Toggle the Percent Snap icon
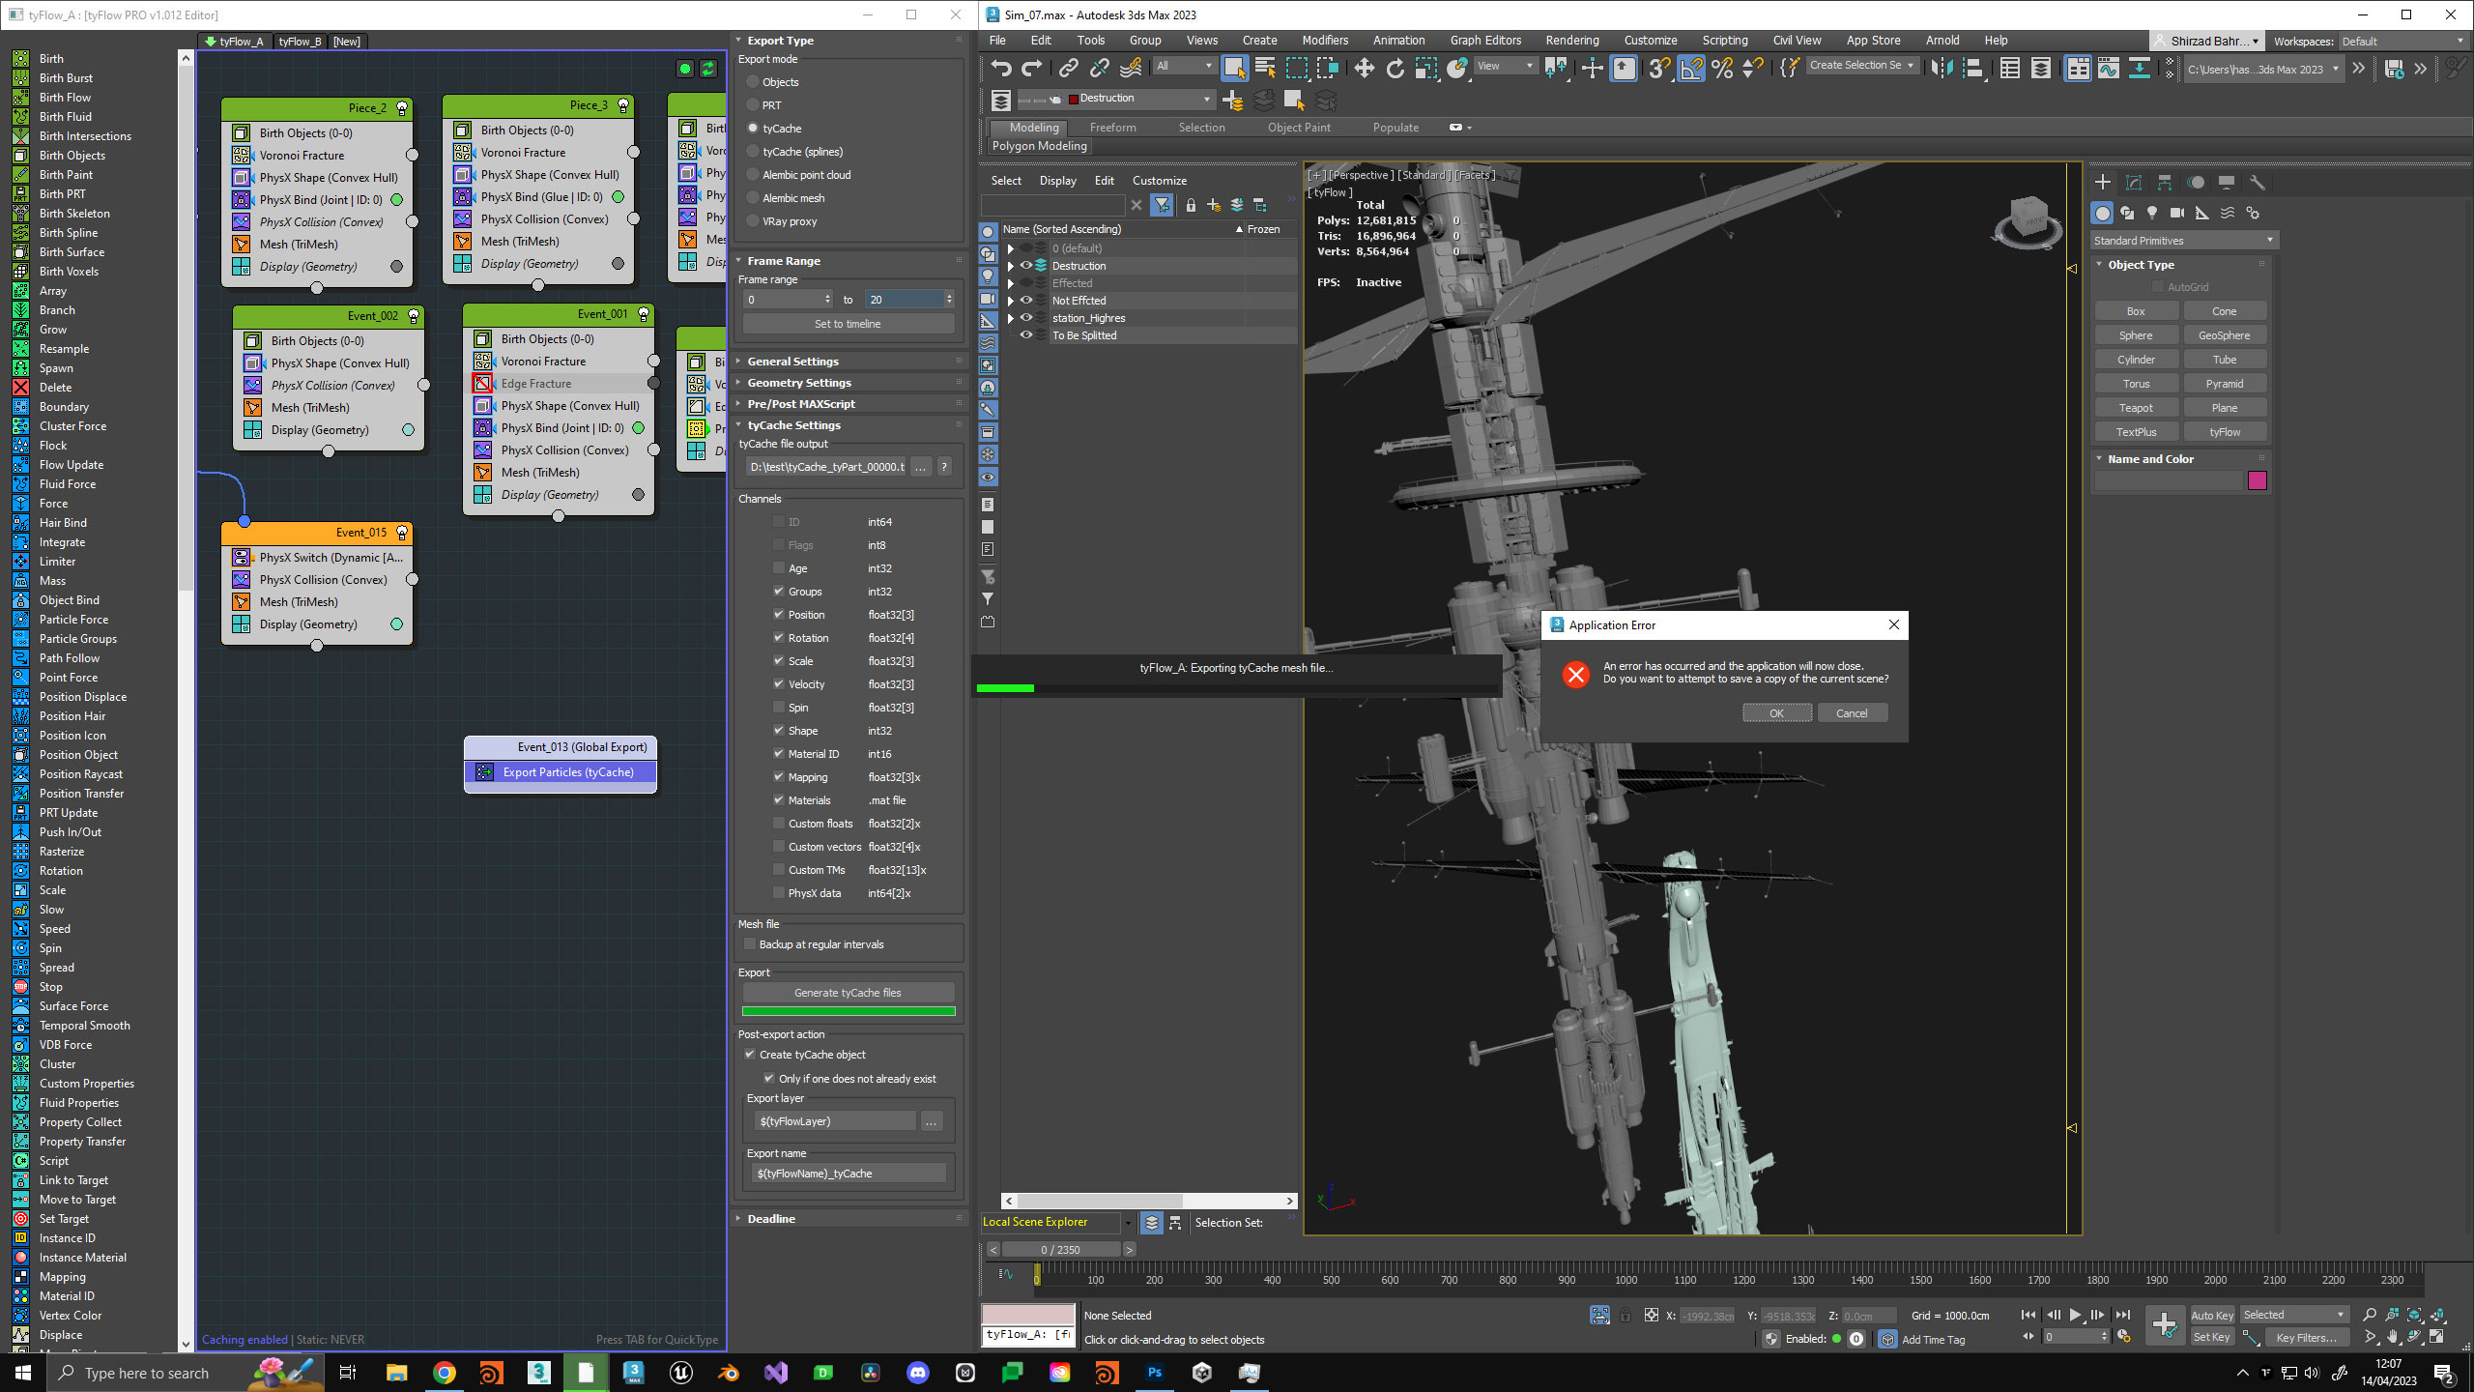Image resolution: width=2474 pixels, height=1392 pixels. click(1722, 68)
